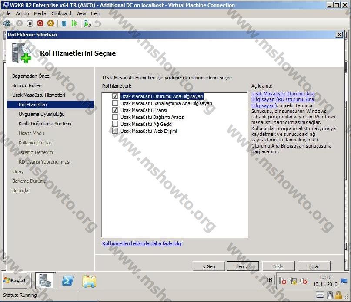Click the mouse status icon

pyautogui.click(x=330, y=295)
